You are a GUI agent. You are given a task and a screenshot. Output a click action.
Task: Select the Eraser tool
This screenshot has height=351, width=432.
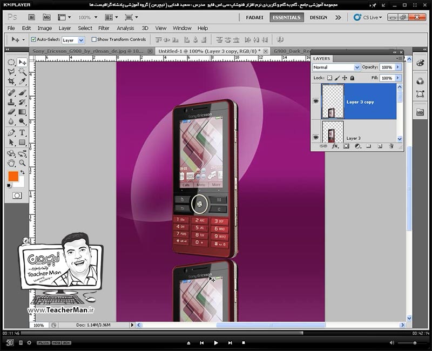click(11, 112)
